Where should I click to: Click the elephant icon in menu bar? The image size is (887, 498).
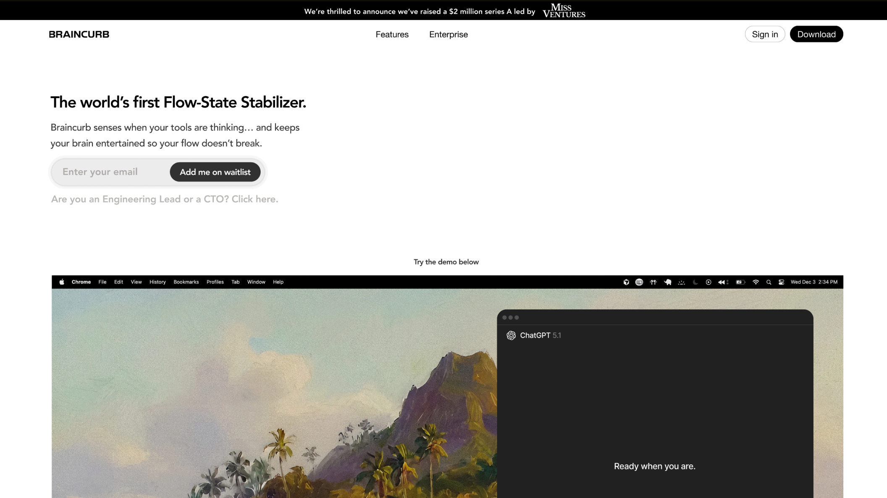(668, 282)
